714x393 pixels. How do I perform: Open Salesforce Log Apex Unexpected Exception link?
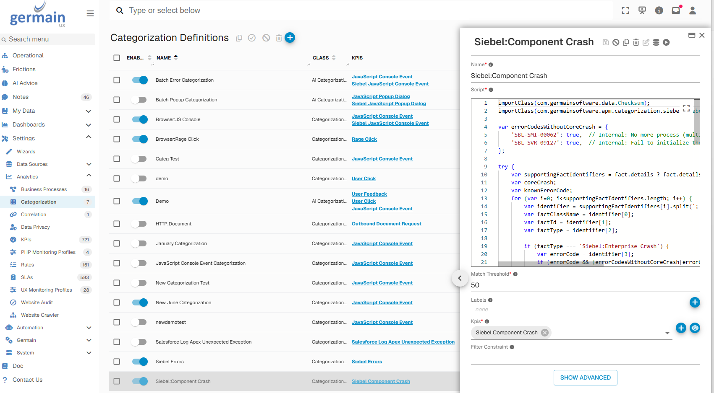tap(403, 342)
